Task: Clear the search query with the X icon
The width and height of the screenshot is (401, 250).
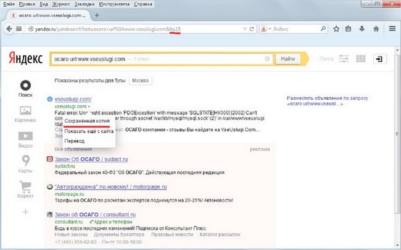Action: [267, 58]
